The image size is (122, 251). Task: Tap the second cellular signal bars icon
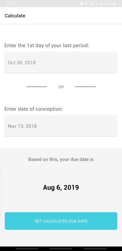pyautogui.click(x=101, y=3)
